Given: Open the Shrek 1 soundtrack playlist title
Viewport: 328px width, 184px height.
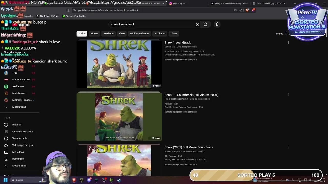Looking at the screenshot, I should coord(178,43).
